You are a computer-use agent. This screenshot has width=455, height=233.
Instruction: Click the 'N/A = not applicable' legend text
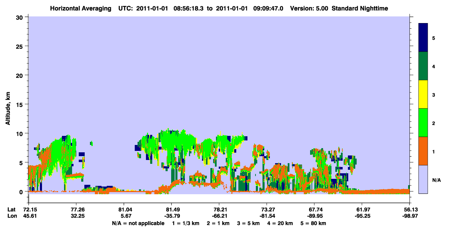138,224
